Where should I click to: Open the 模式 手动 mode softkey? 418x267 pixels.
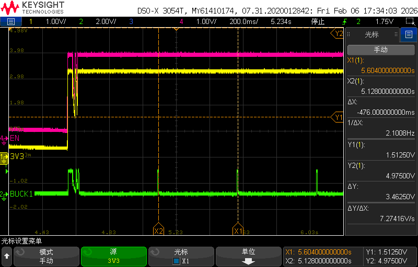point(47,256)
